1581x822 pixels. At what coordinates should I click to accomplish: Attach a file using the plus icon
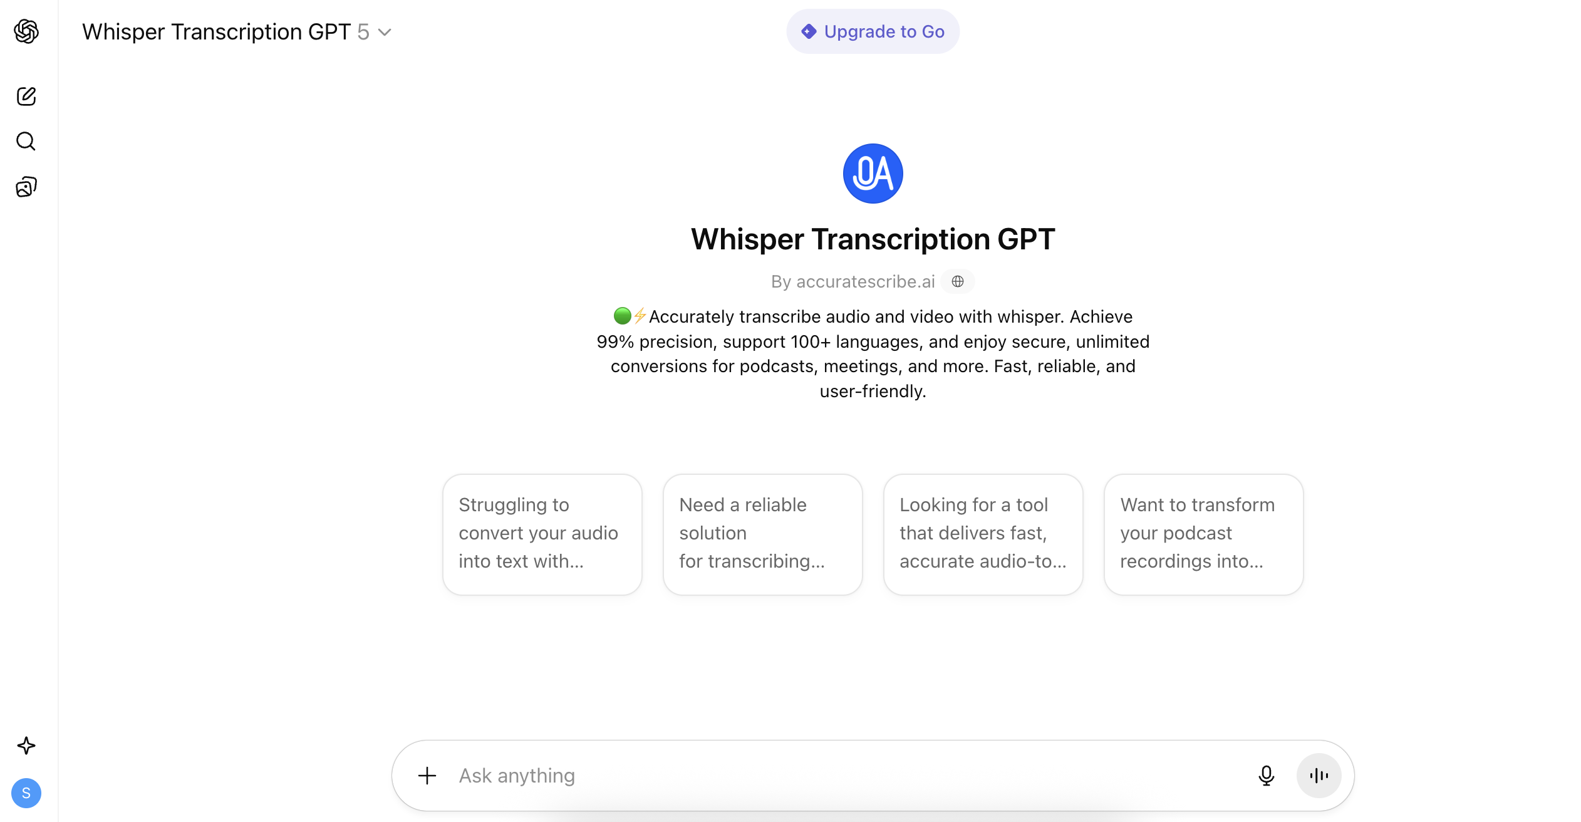(427, 775)
